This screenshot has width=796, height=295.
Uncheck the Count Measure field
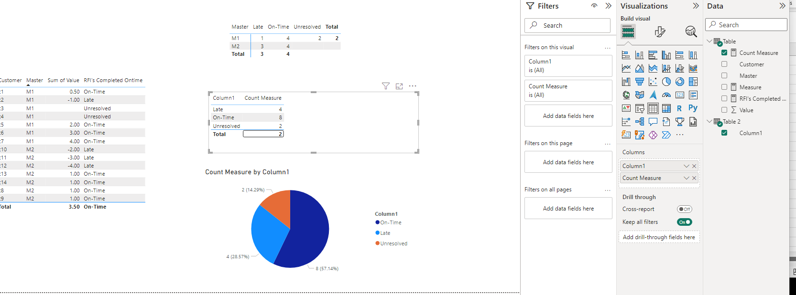tap(724, 53)
